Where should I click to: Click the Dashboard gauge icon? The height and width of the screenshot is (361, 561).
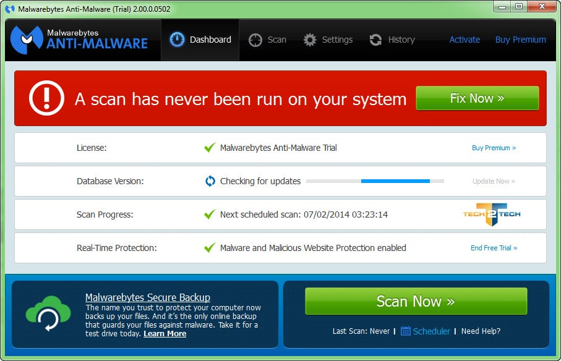click(177, 40)
